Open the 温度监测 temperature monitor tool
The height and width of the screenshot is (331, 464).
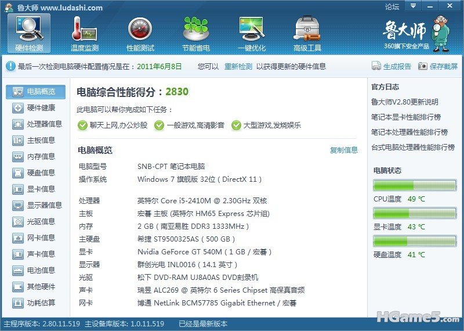tap(84, 33)
